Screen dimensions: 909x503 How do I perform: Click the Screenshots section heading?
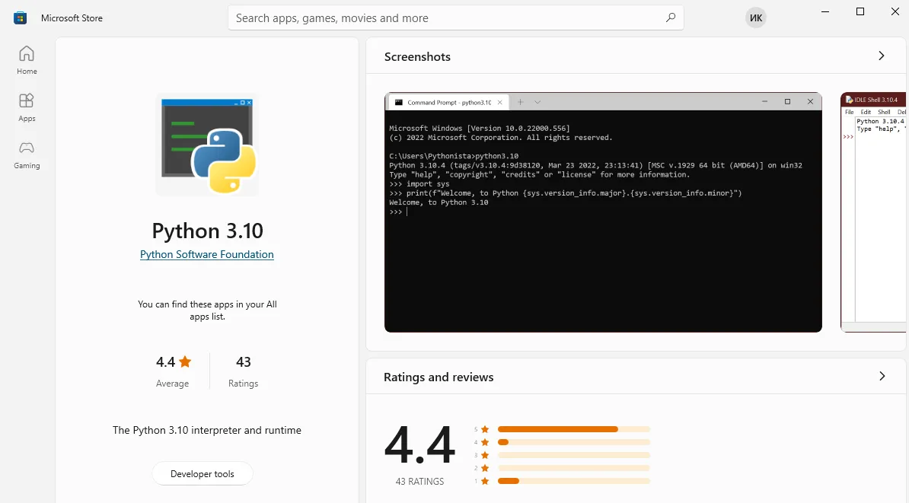[417, 57]
